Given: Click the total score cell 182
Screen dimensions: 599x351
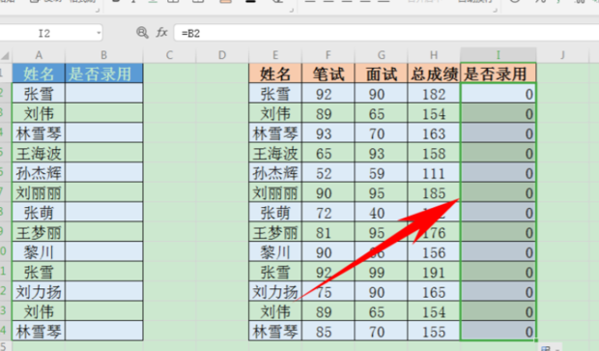Looking at the screenshot, I should [x=434, y=94].
